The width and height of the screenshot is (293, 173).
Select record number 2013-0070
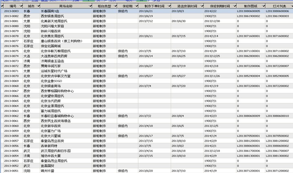11,76
